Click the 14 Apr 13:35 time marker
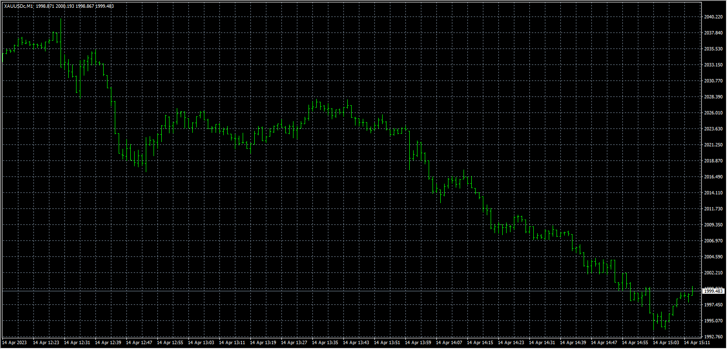 coord(325,343)
